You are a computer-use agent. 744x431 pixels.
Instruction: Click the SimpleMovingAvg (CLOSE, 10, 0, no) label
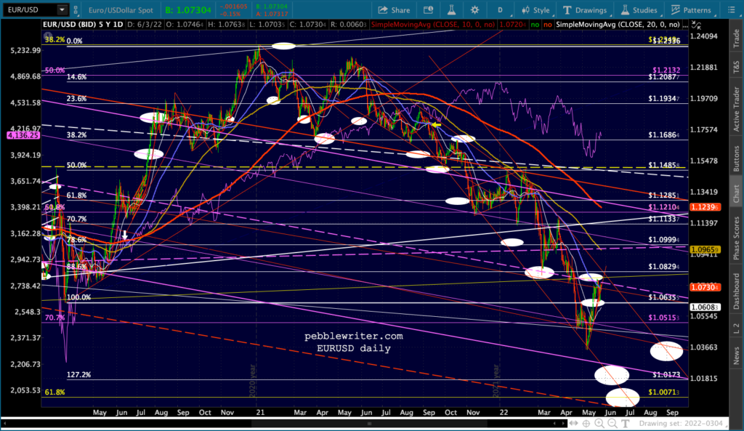[x=433, y=24]
